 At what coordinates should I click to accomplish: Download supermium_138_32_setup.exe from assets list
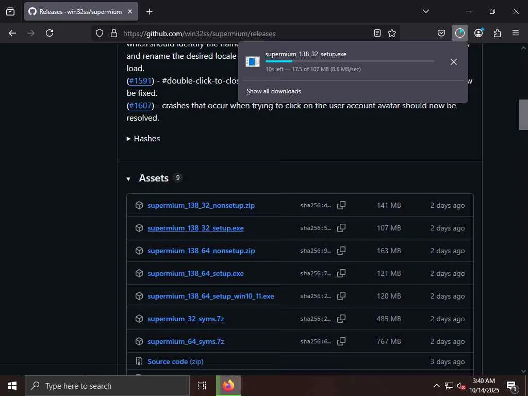[195, 228]
